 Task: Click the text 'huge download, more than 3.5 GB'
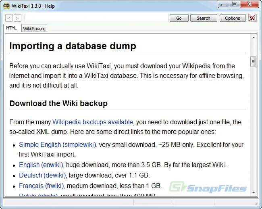(x=113, y=165)
